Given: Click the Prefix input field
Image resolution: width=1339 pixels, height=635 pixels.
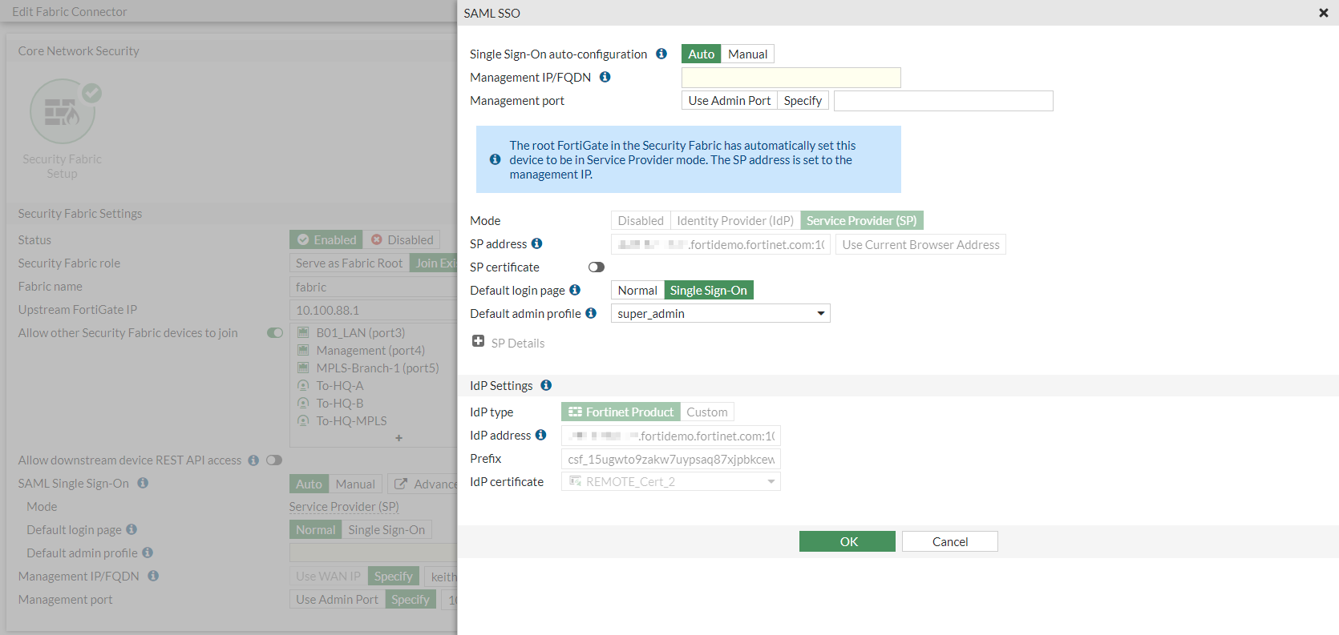Looking at the screenshot, I should [670, 459].
